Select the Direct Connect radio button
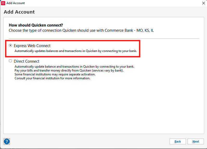207x149 pixels. pyautogui.click(x=10, y=61)
